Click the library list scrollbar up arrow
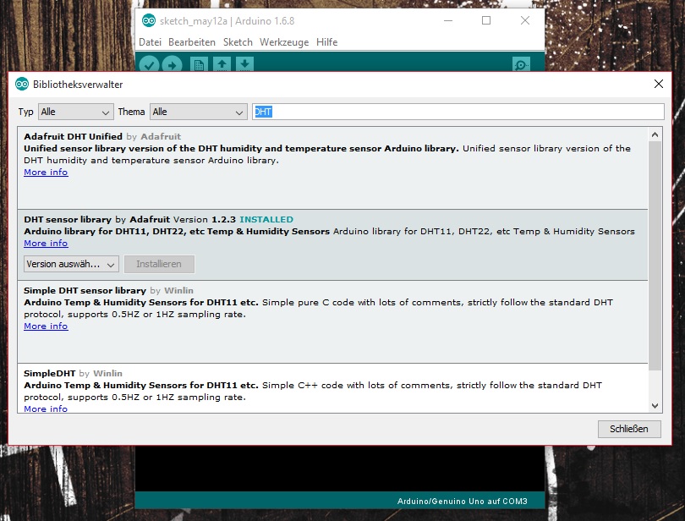This screenshot has height=521, width=685. 655,134
